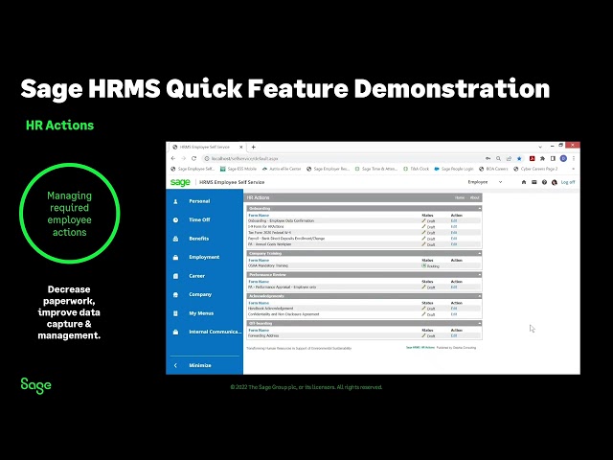Click the Log off link

coord(568,182)
